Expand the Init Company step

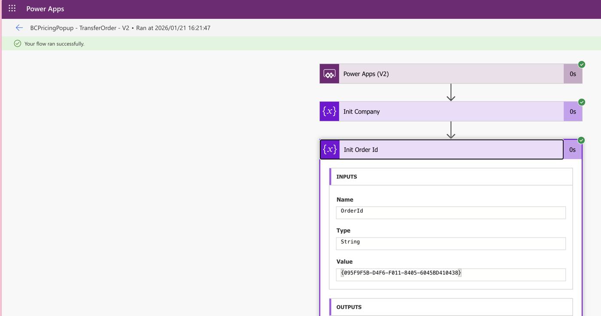(451, 111)
